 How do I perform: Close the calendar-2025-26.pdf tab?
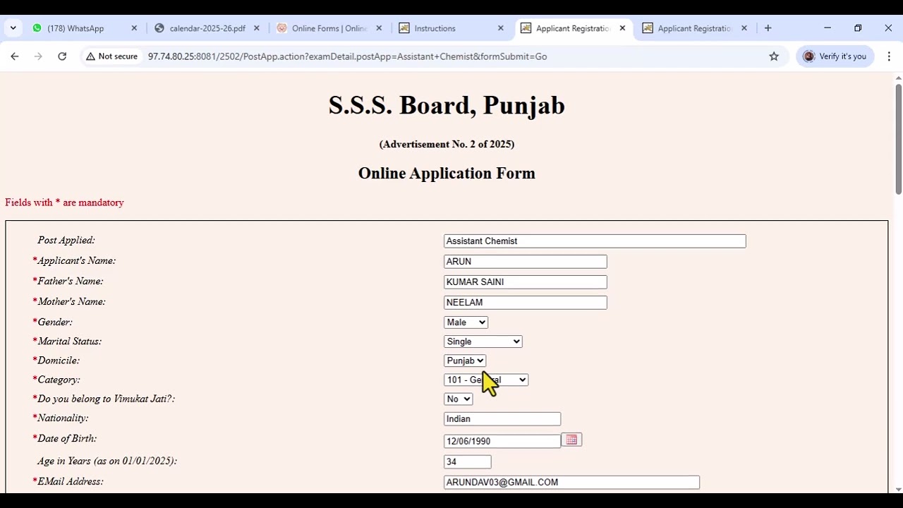coord(256,28)
